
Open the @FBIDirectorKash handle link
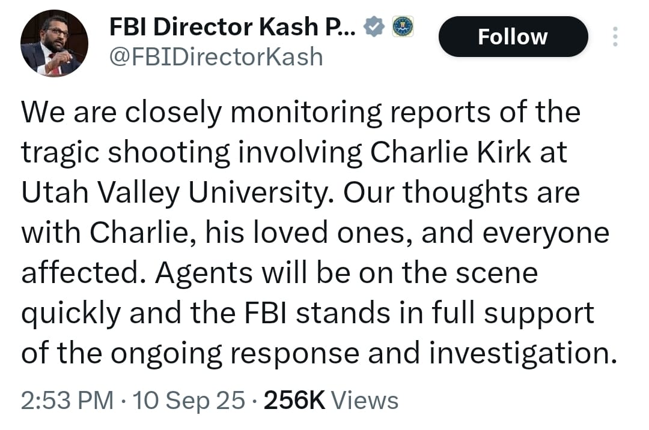click(x=216, y=57)
